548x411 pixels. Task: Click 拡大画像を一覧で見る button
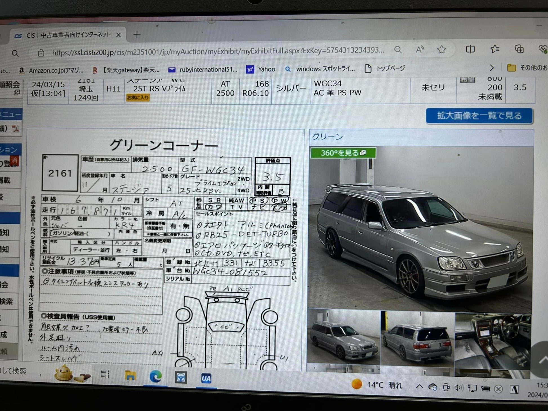tap(479, 116)
